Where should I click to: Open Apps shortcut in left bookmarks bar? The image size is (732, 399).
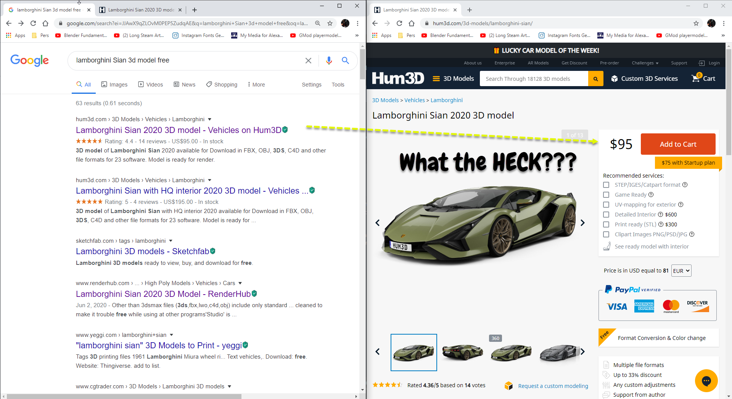pos(16,35)
